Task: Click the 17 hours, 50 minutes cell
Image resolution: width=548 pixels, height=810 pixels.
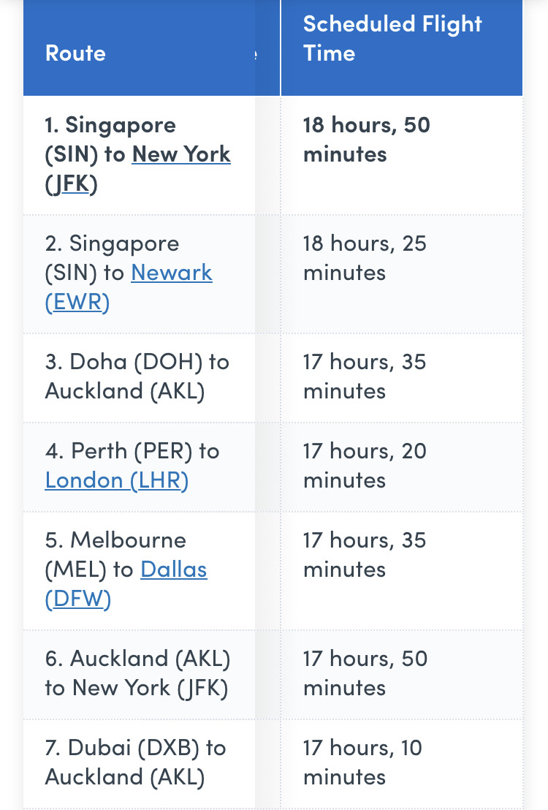Action: pos(402,675)
